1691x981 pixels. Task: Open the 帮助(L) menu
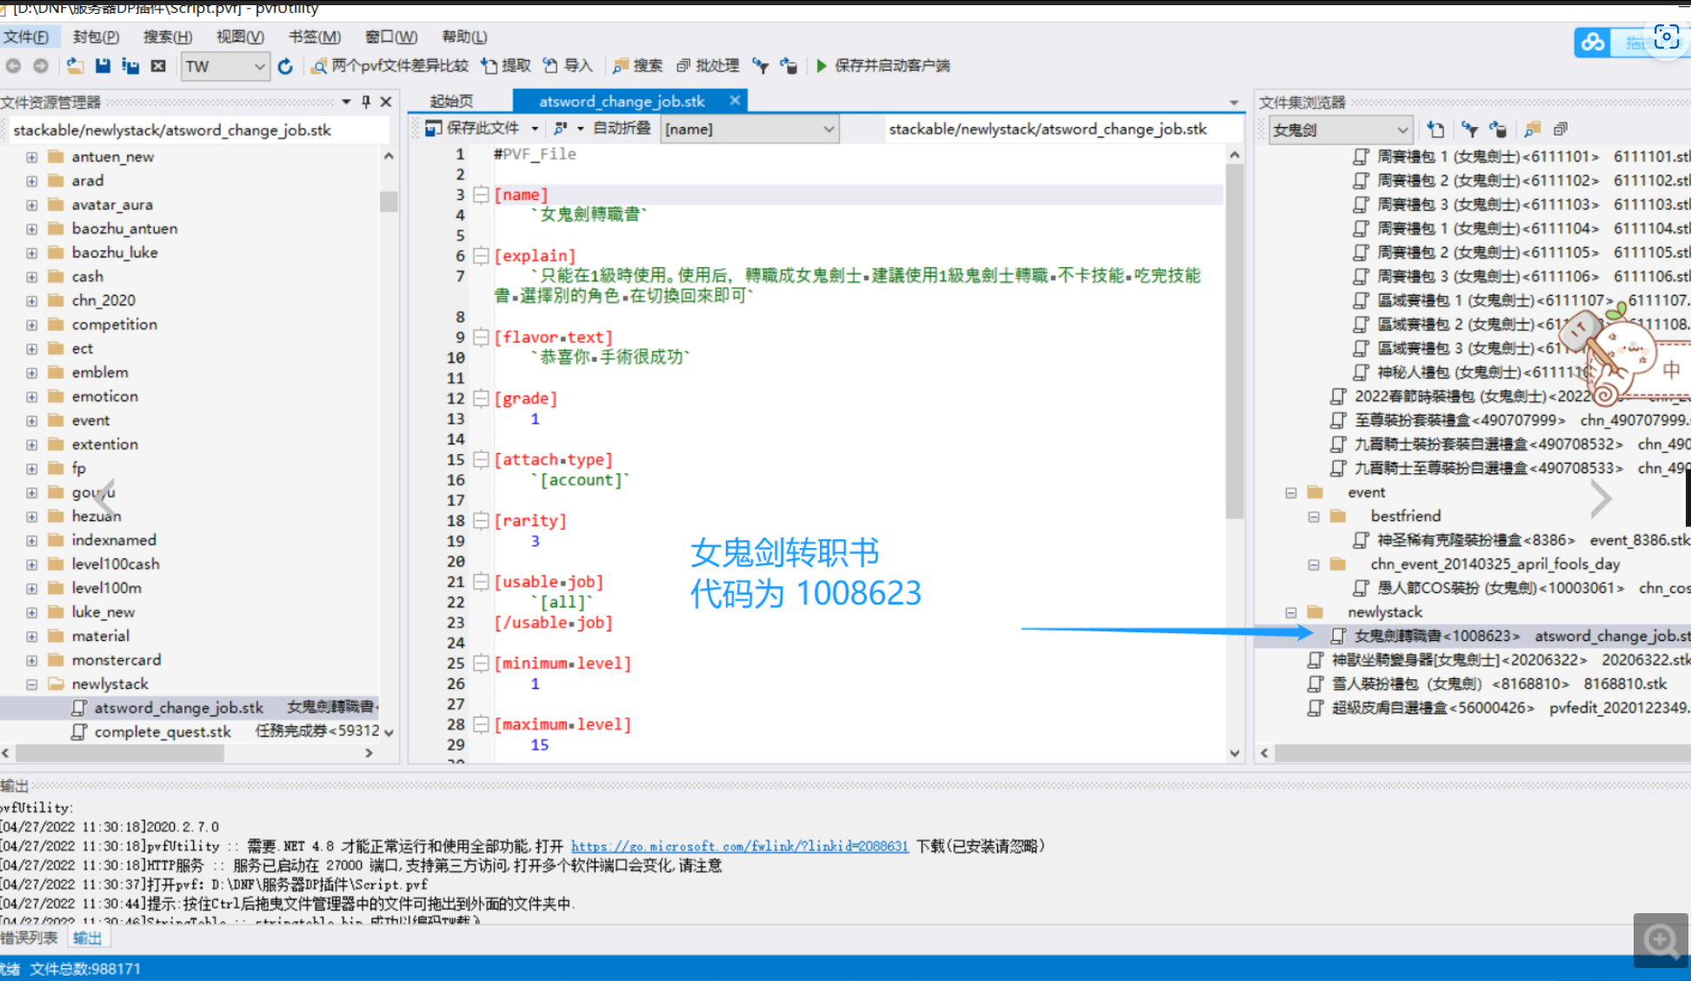point(464,37)
